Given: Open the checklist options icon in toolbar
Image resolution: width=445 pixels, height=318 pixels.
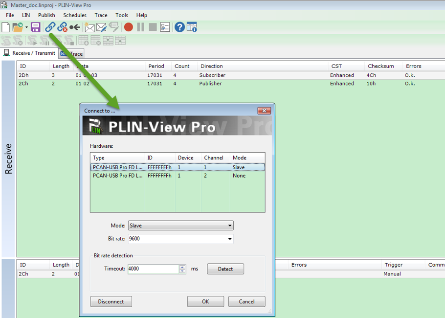Looking at the screenshot, I should (165, 27).
